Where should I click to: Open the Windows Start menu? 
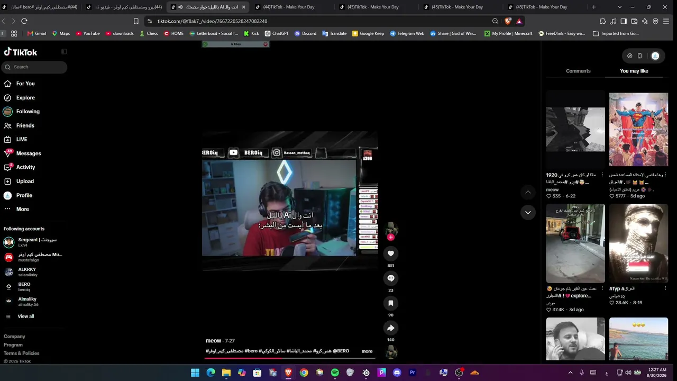[195, 373]
